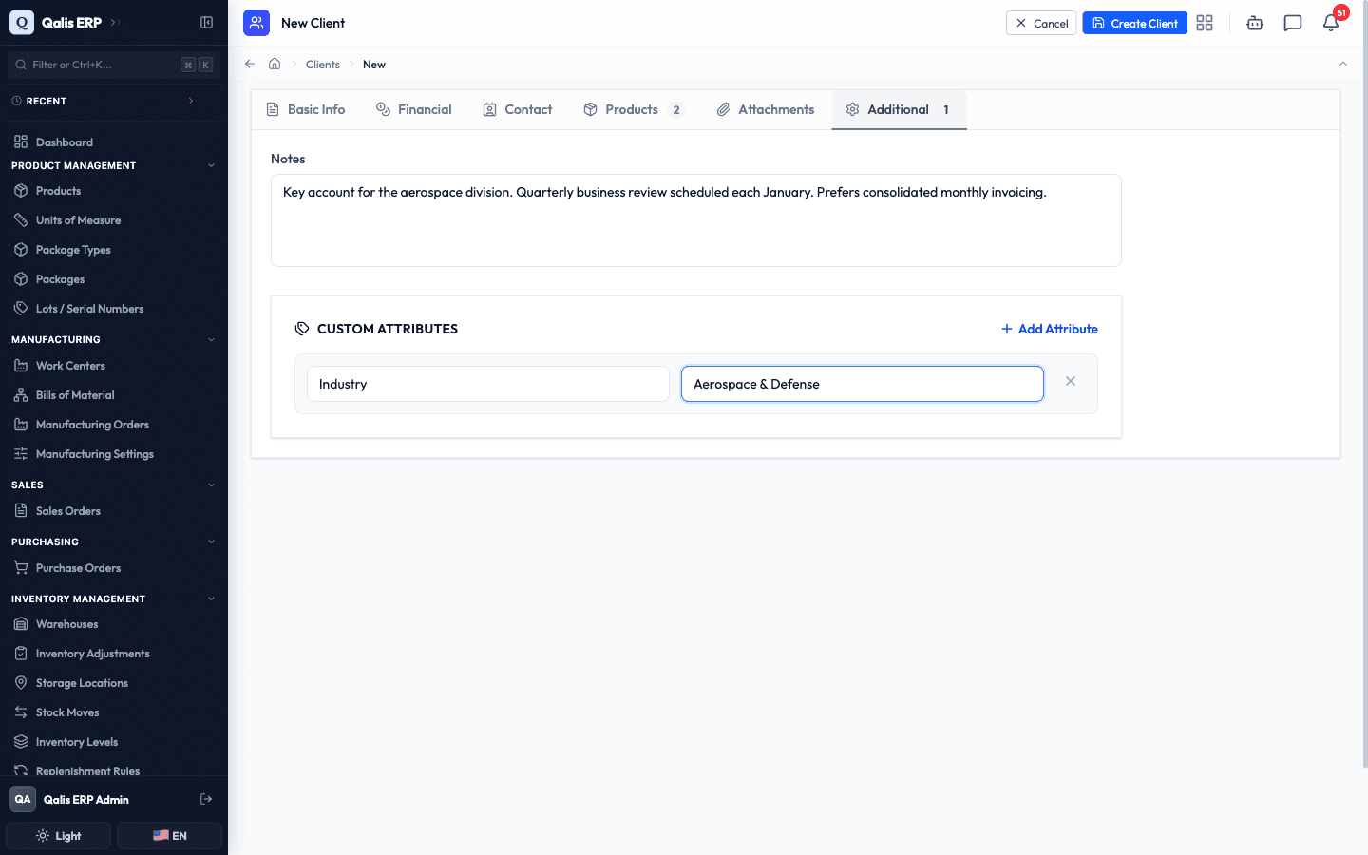Go to home via breadcrumb house icon

275,64
